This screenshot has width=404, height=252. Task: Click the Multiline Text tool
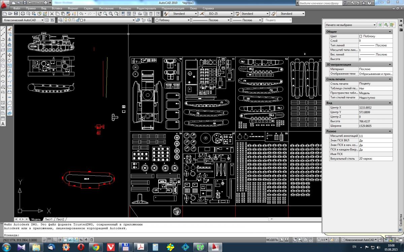(3, 124)
